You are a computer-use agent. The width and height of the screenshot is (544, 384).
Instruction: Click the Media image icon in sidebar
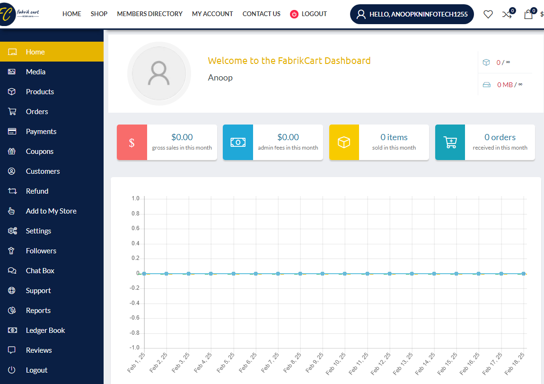pos(12,72)
